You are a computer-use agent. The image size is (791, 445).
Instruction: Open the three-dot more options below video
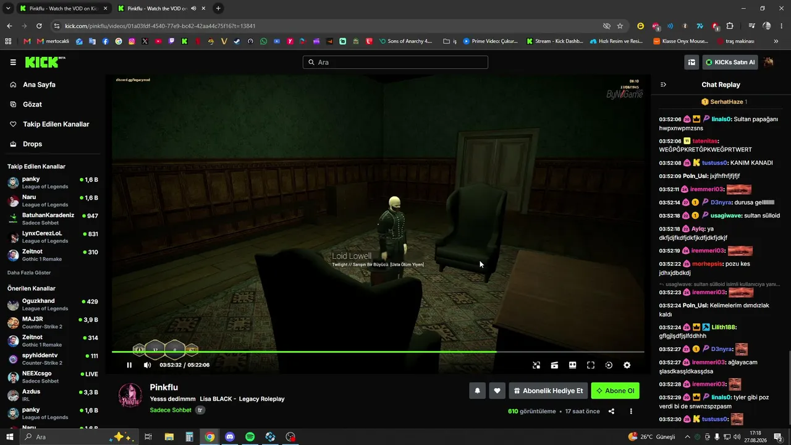tap(631, 412)
